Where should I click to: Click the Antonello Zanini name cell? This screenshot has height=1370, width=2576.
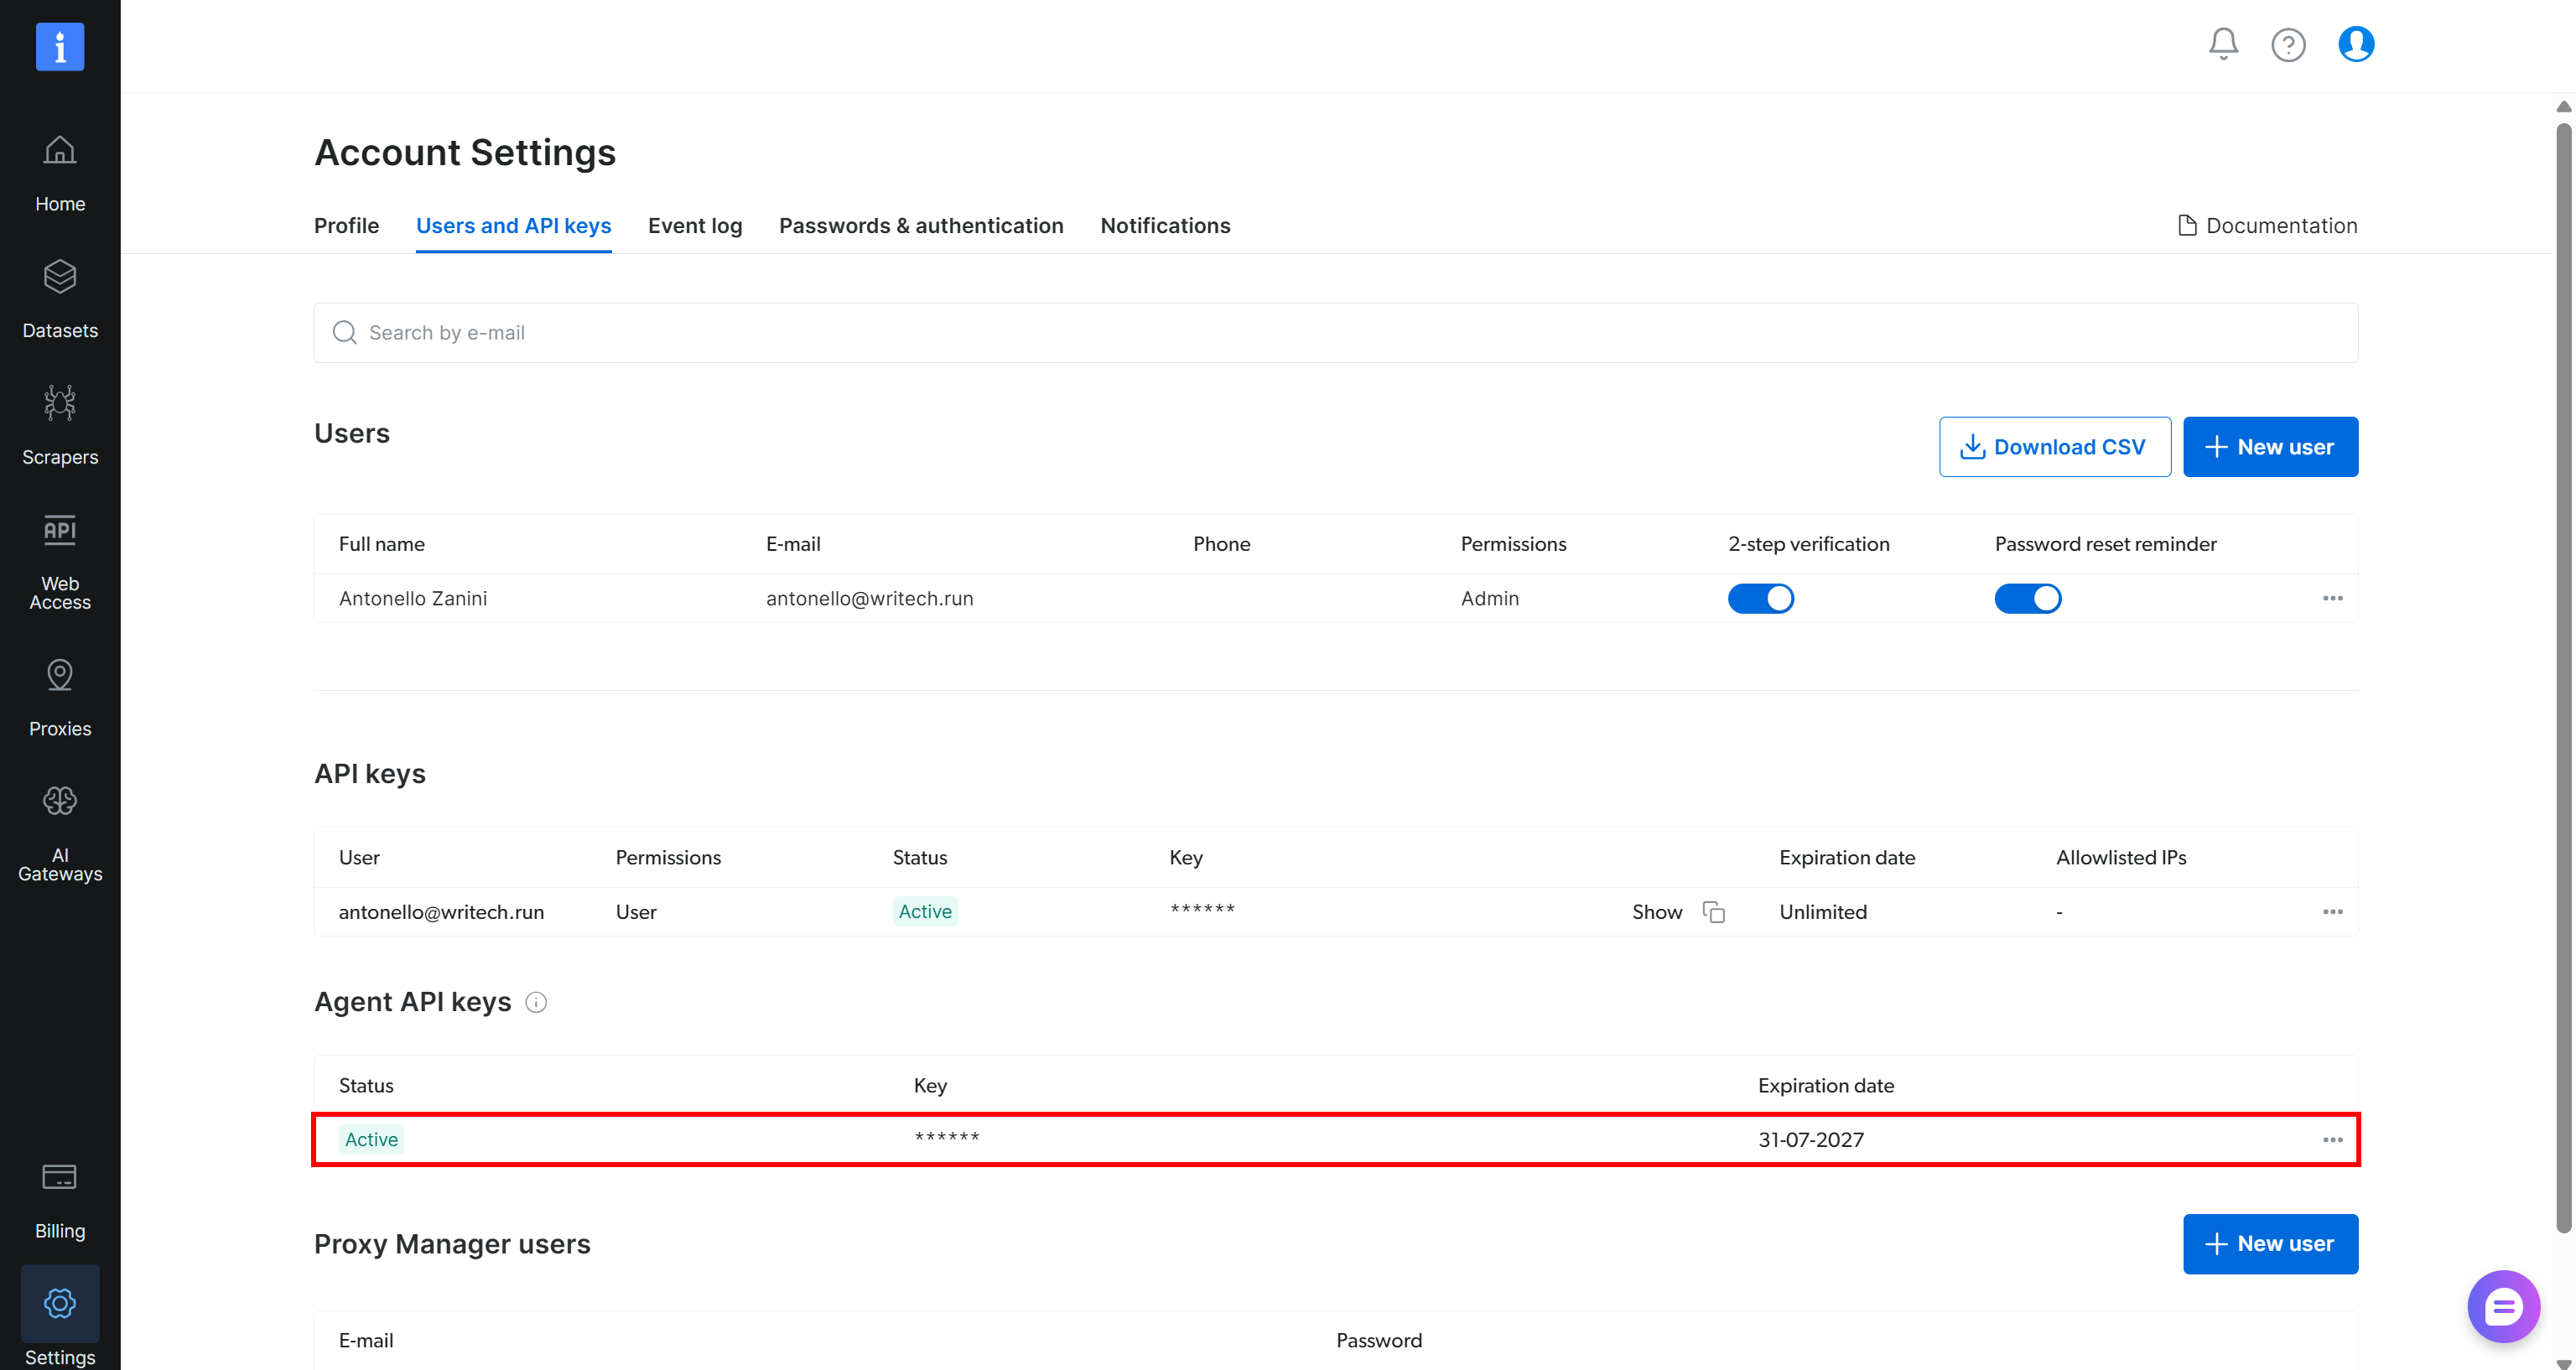[x=413, y=598]
